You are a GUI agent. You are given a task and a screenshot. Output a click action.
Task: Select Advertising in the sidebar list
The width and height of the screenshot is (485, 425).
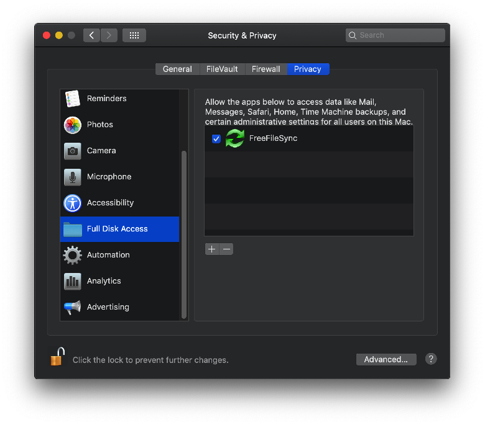[119, 307]
